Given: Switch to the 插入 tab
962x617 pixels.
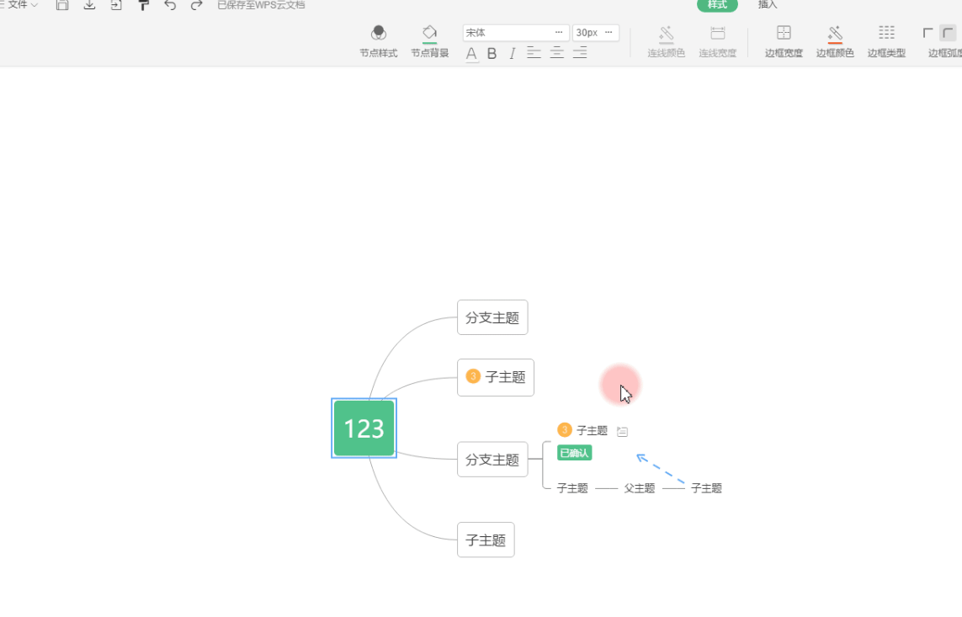Looking at the screenshot, I should click(x=768, y=5).
